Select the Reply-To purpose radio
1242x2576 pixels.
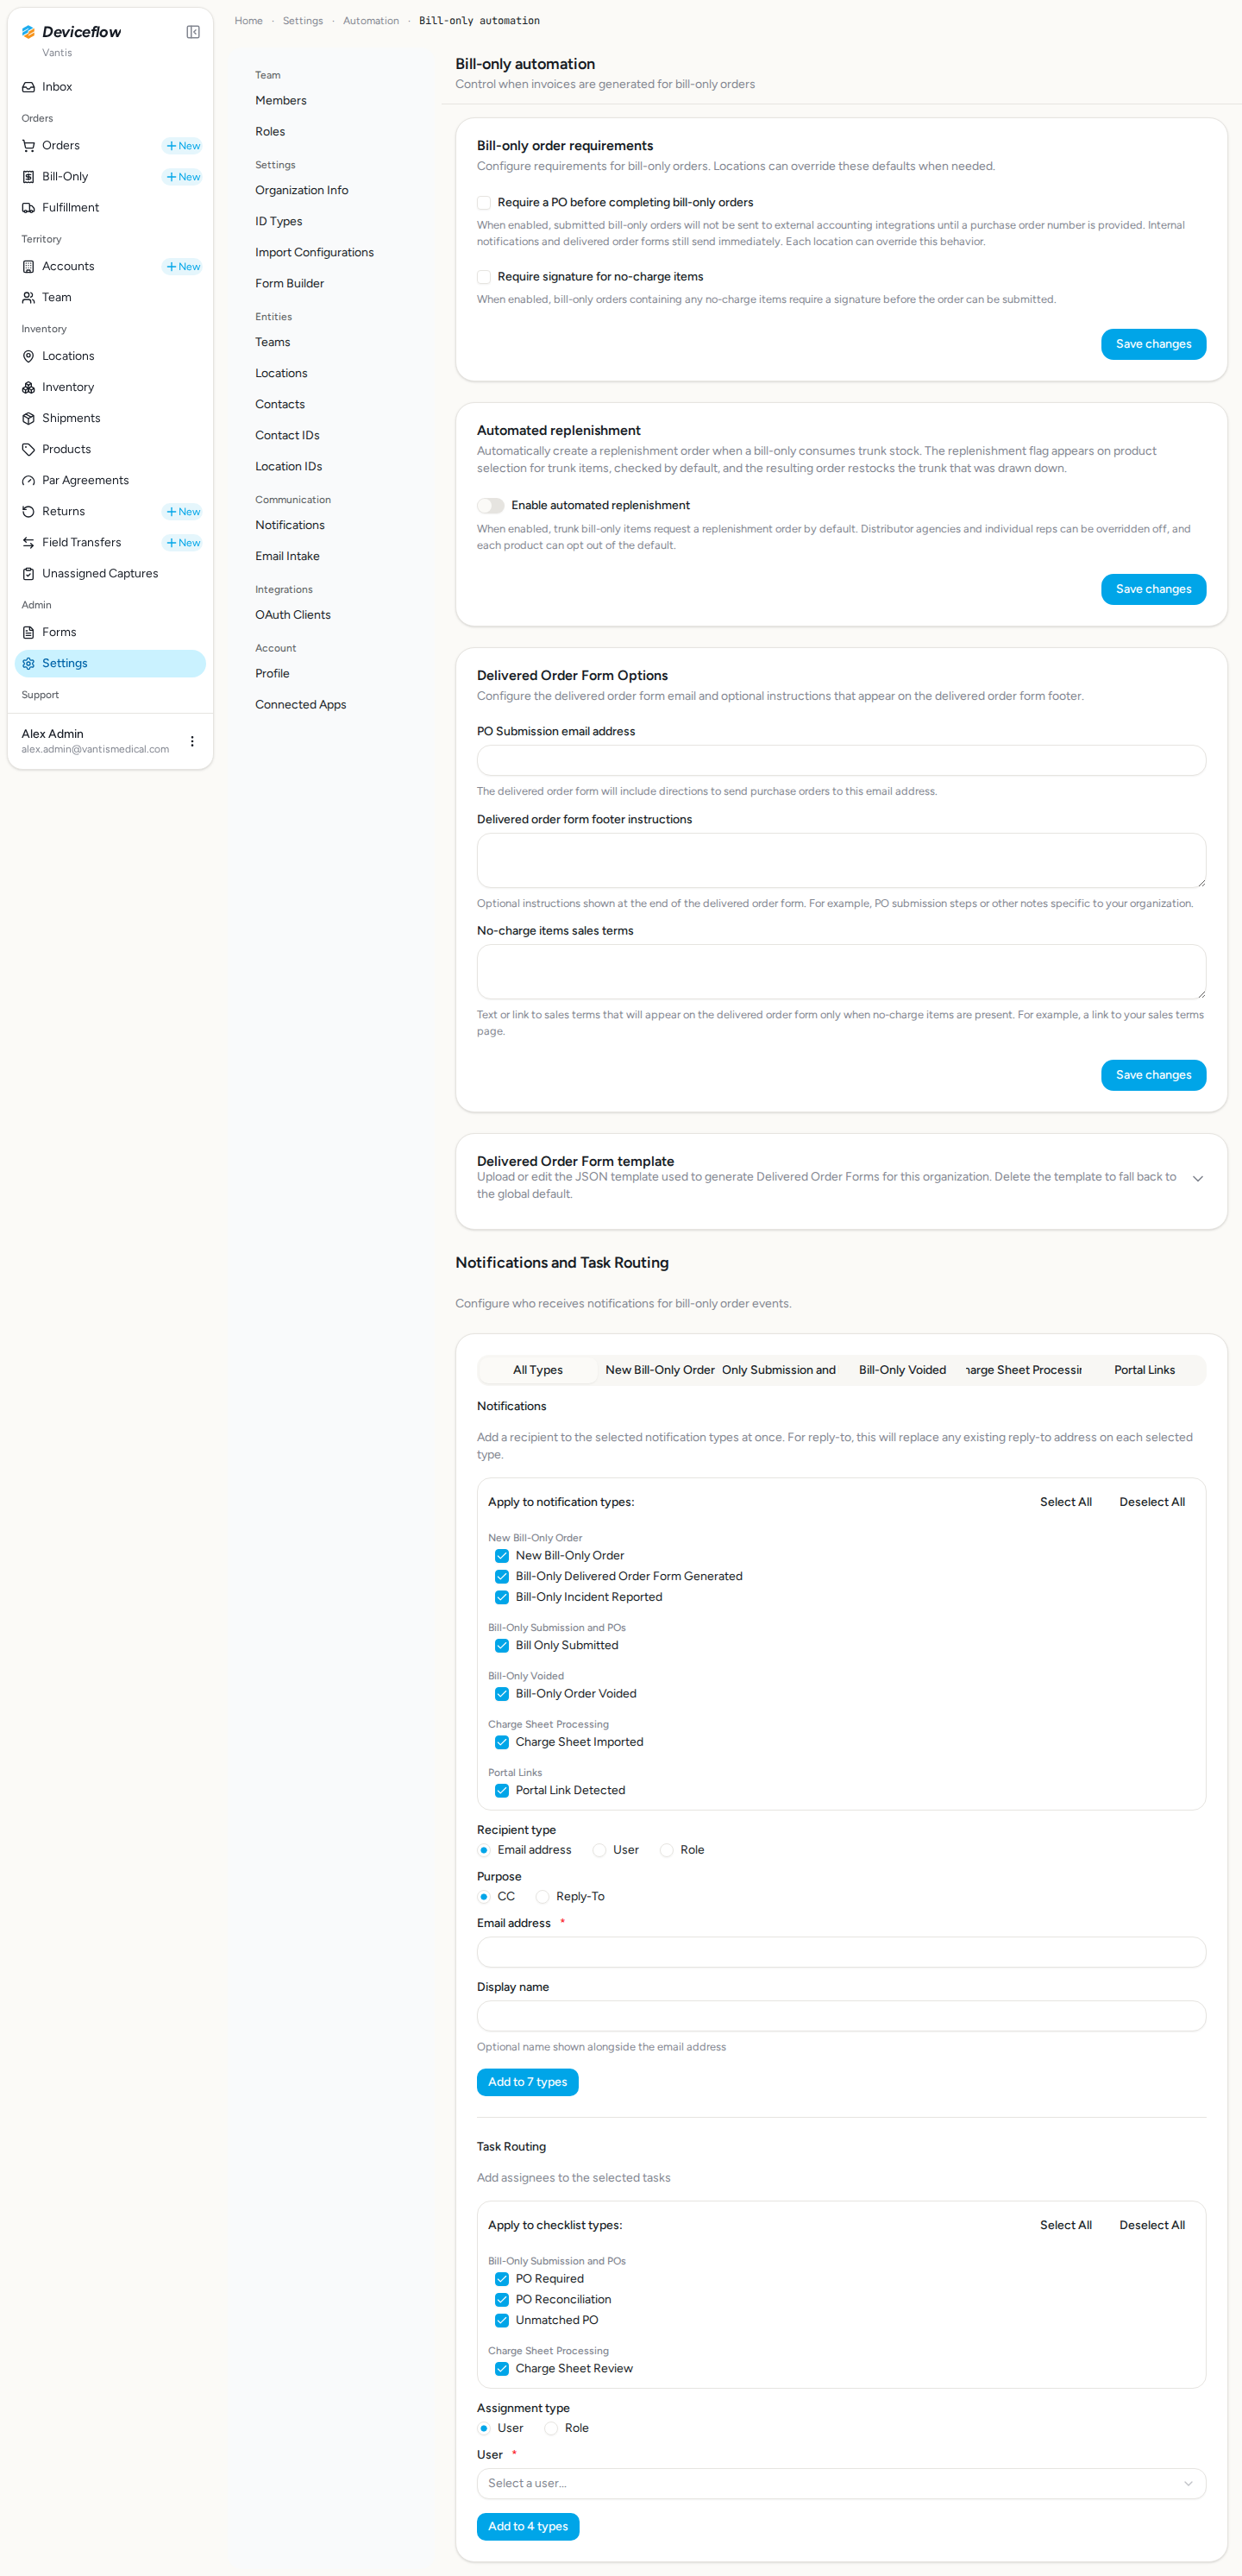[x=543, y=1897]
